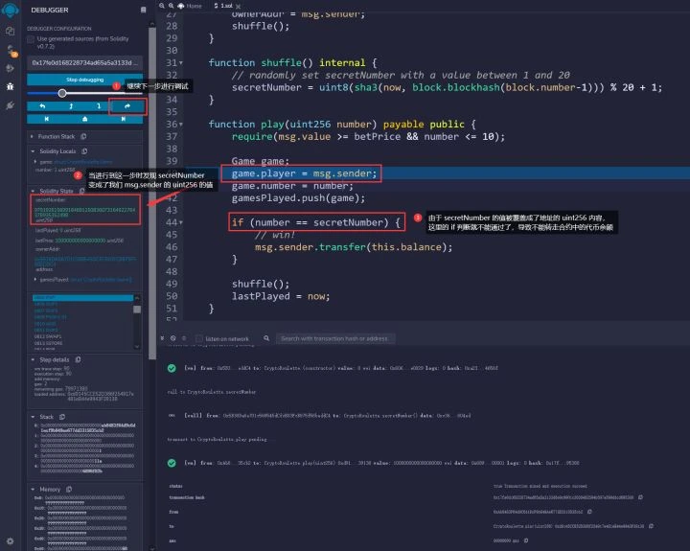
Task: Jump out of current function
Action: pos(85,119)
